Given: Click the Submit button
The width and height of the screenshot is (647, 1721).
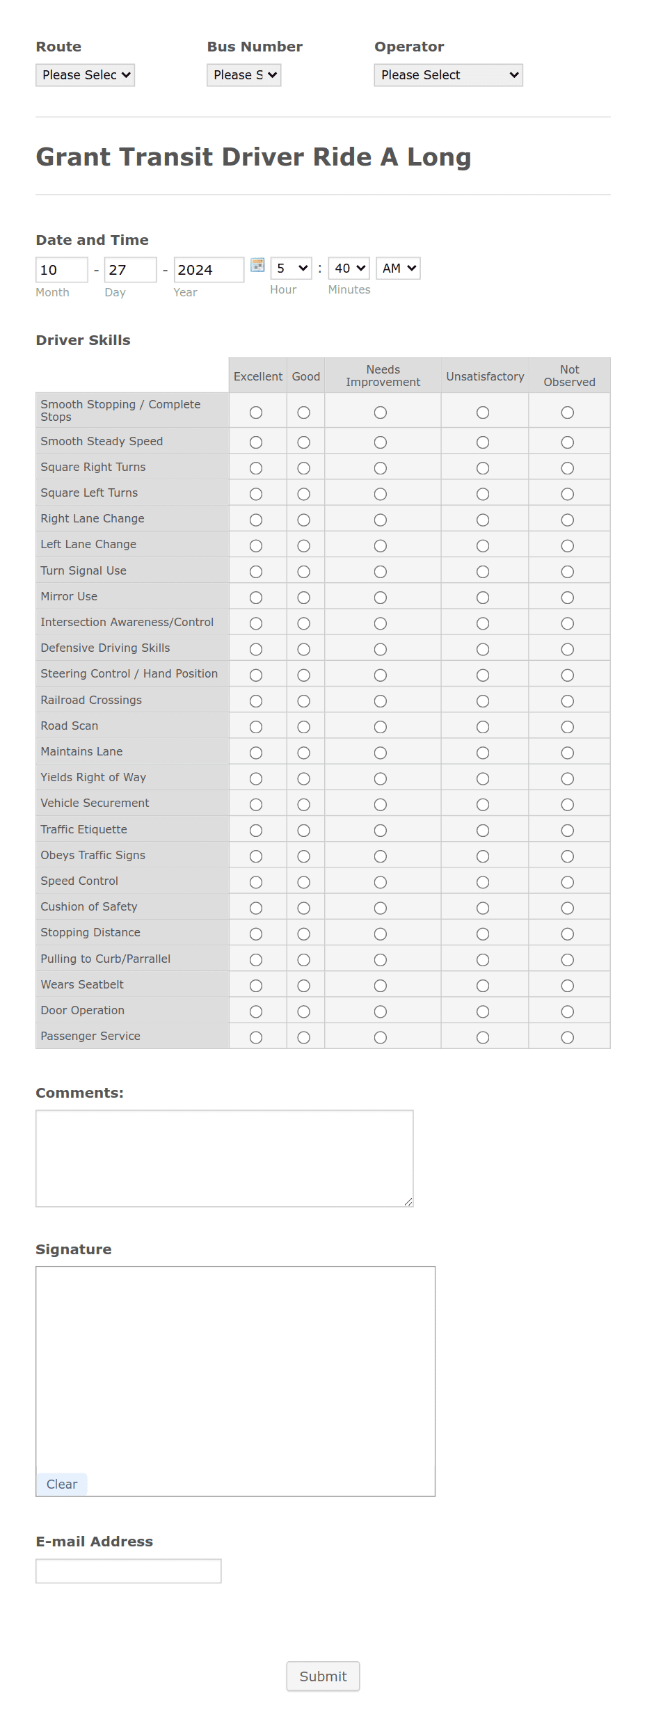Looking at the screenshot, I should [323, 1676].
